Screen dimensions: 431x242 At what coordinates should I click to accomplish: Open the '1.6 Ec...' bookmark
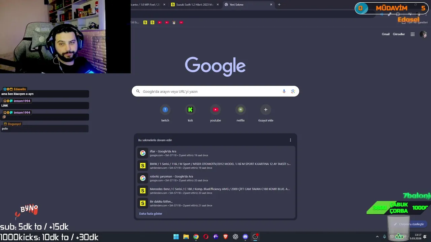coord(135,23)
